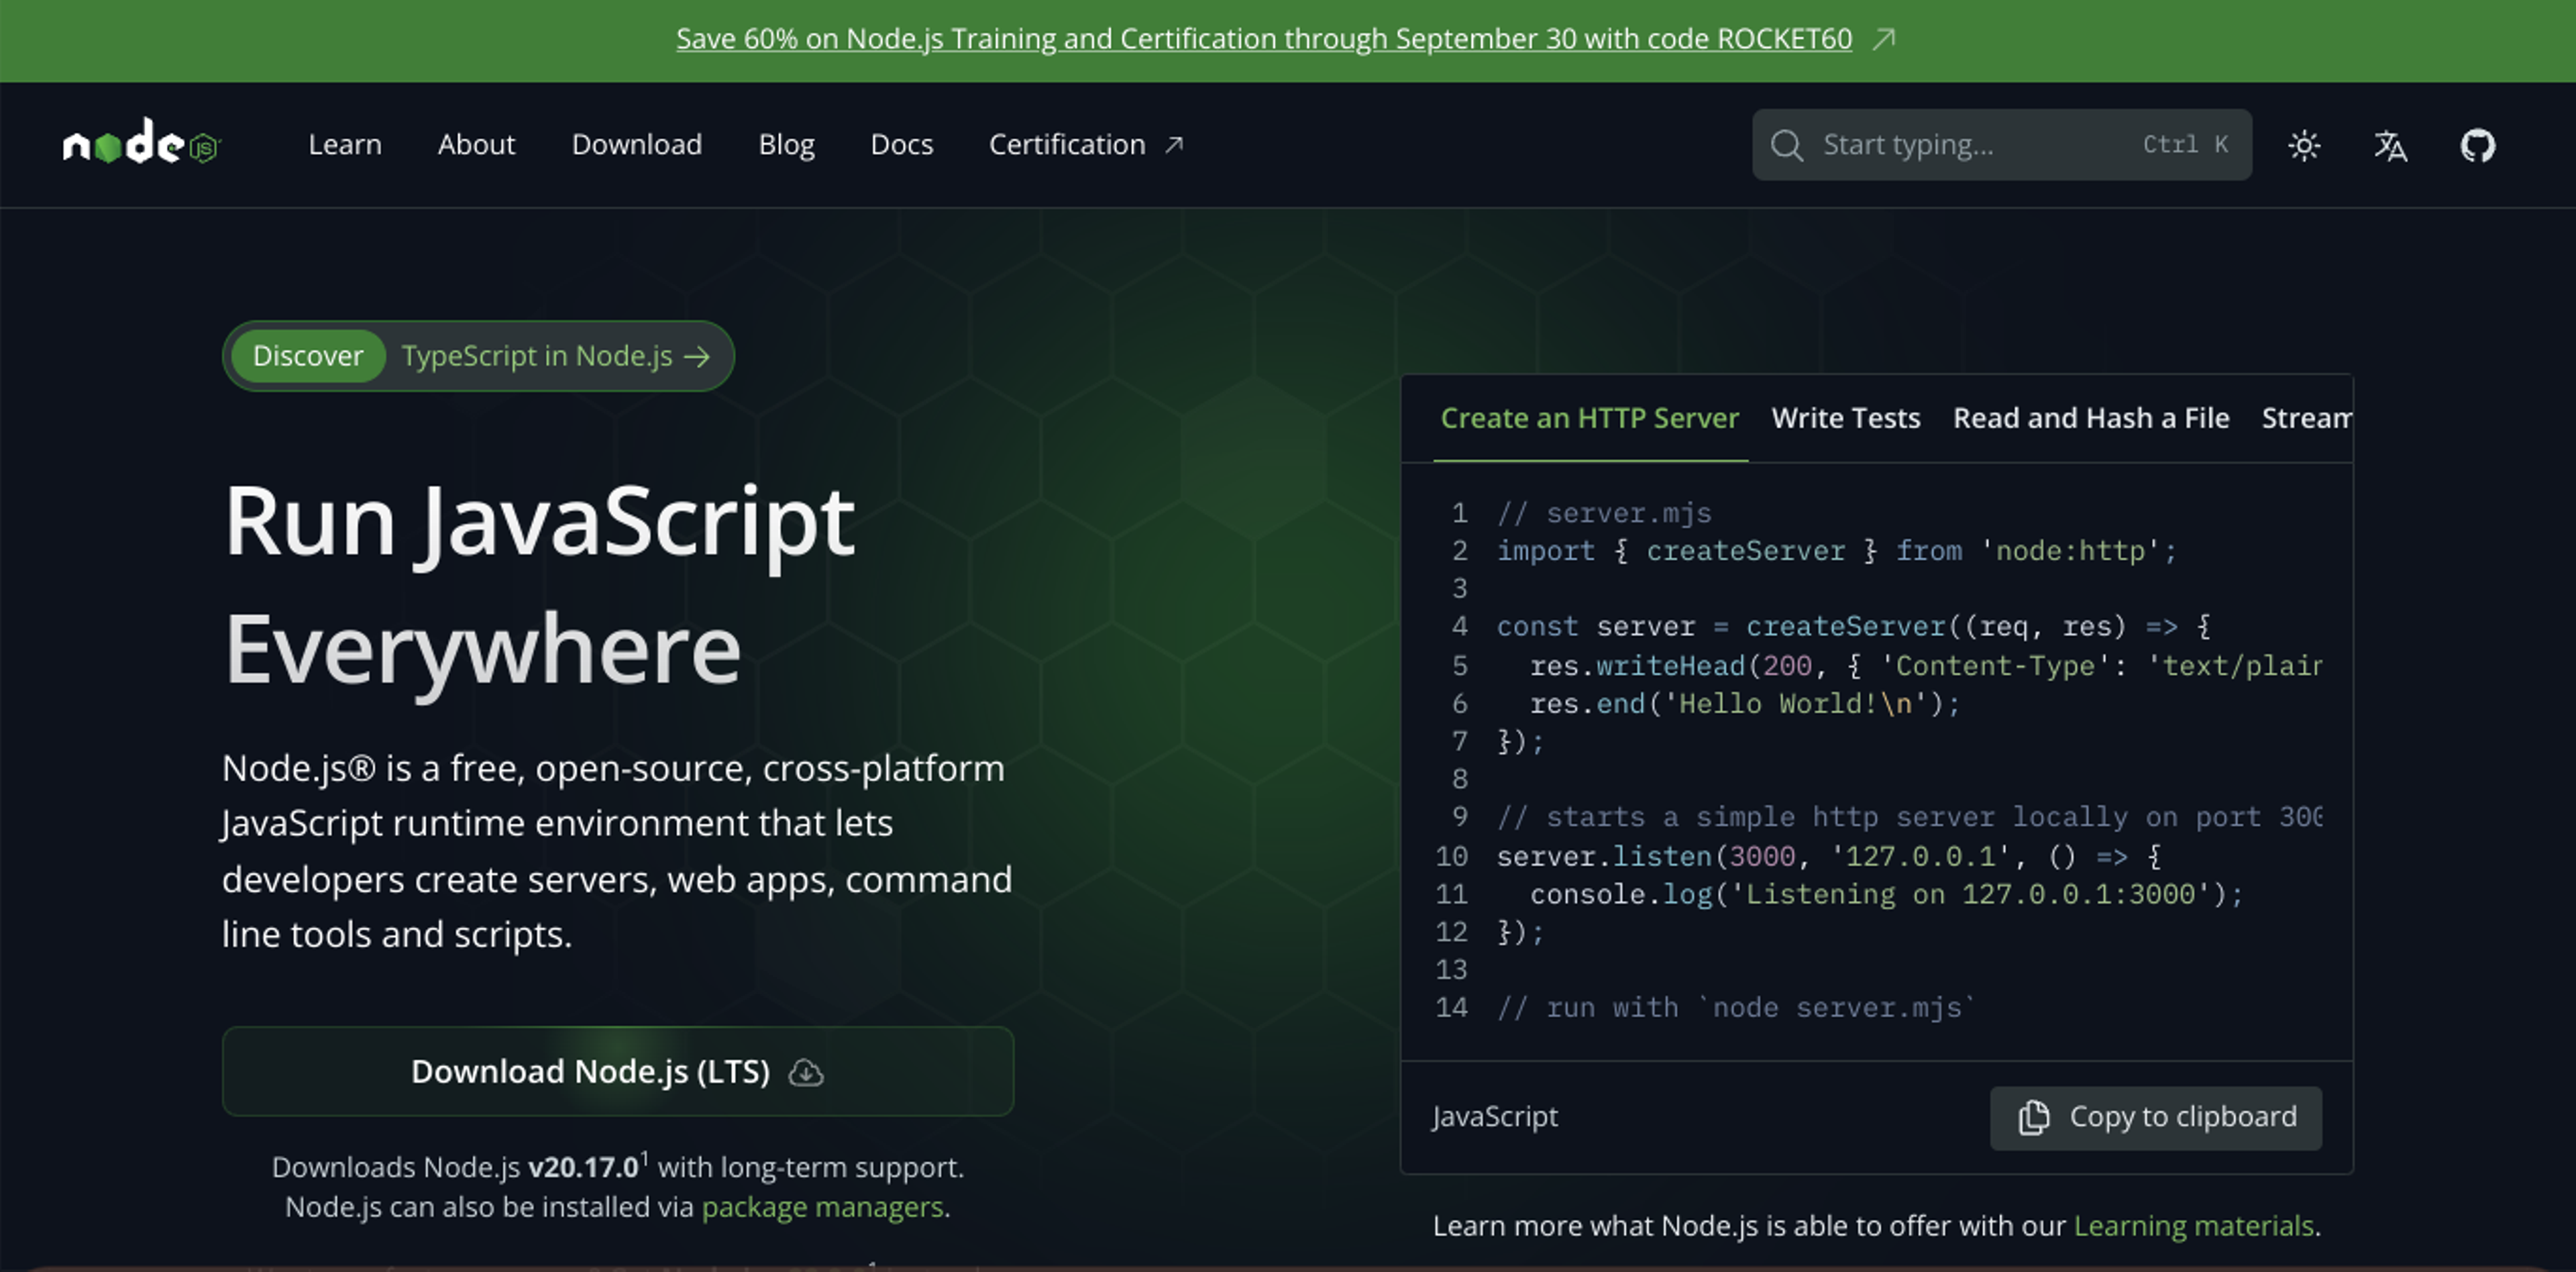2576x1272 pixels.
Task: Click the copy clipboard icon
Action: 2034,1117
